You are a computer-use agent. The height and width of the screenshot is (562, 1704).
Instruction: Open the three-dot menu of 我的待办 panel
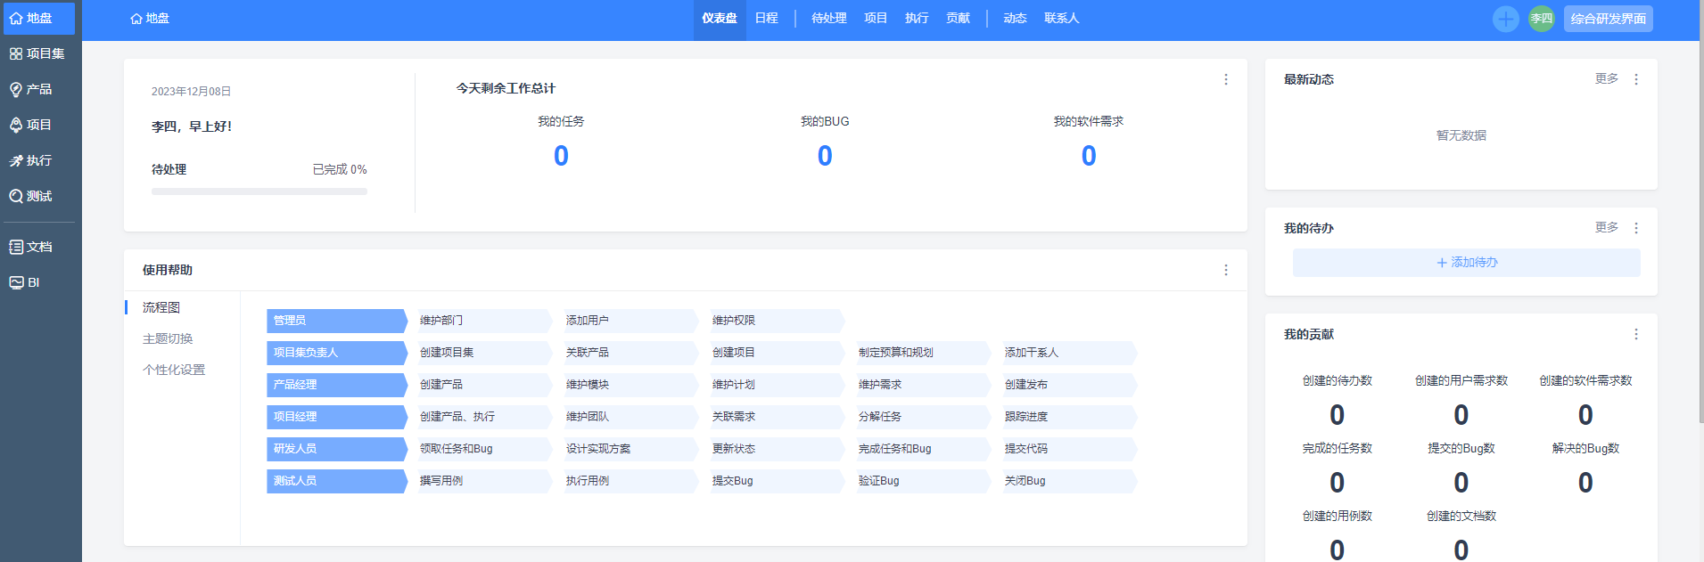1636,228
